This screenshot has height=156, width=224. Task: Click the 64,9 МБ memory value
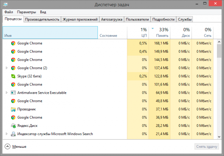pyautogui.click(x=162, y=93)
